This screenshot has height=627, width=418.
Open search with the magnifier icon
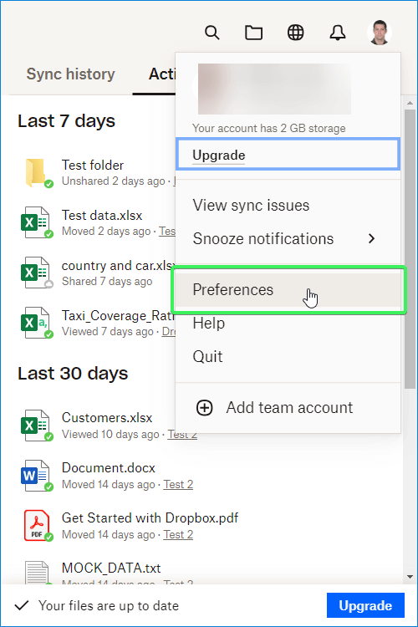(x=212, y=33)
